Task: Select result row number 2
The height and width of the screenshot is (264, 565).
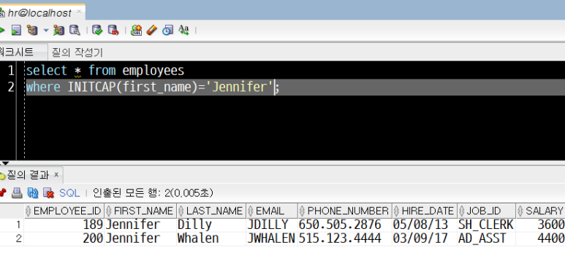Action: coord(12,238)
